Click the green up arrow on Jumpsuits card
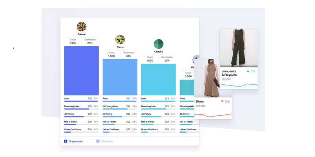Image resolution: width=315 pixels, height=157 pixels. click(x=248, y=71)
